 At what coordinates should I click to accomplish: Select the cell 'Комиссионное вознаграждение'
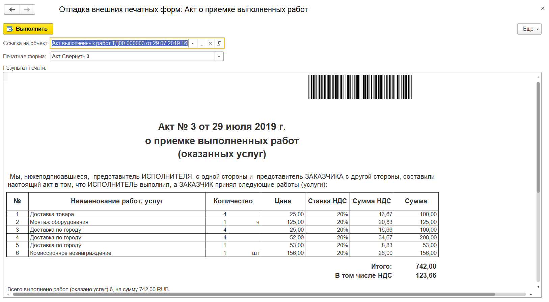pyautogui.click(x=117, y=253)
